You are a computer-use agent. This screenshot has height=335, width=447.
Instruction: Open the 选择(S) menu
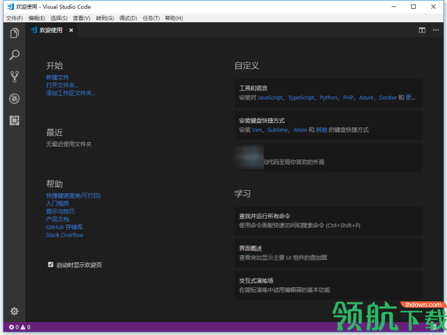tap(59, 19)
